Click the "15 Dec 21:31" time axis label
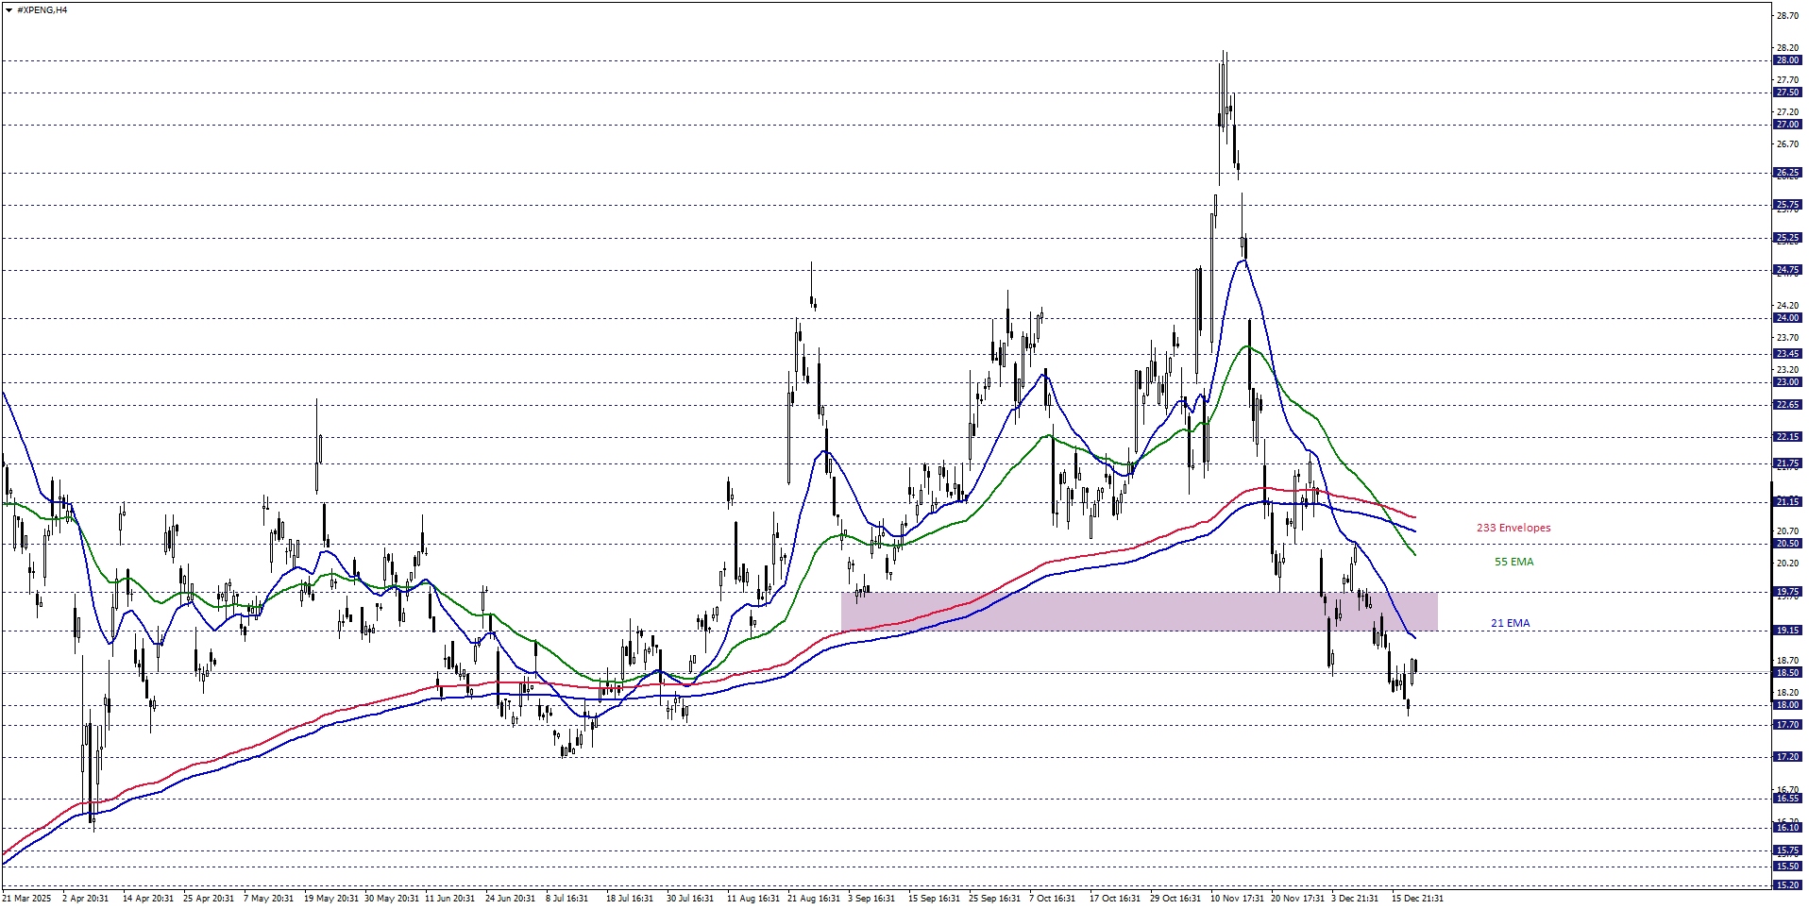This screenshot has height=909, width=1809. coord(1416,899)
